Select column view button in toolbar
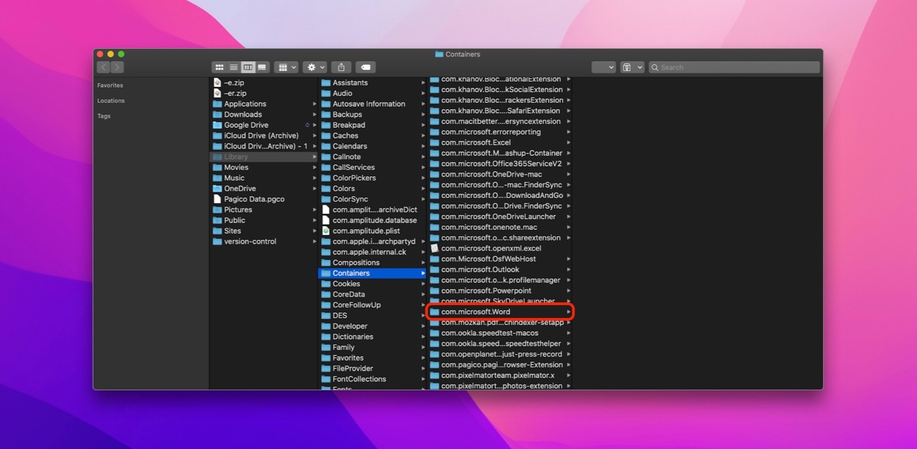917x449 pixels. click(247, 68)
